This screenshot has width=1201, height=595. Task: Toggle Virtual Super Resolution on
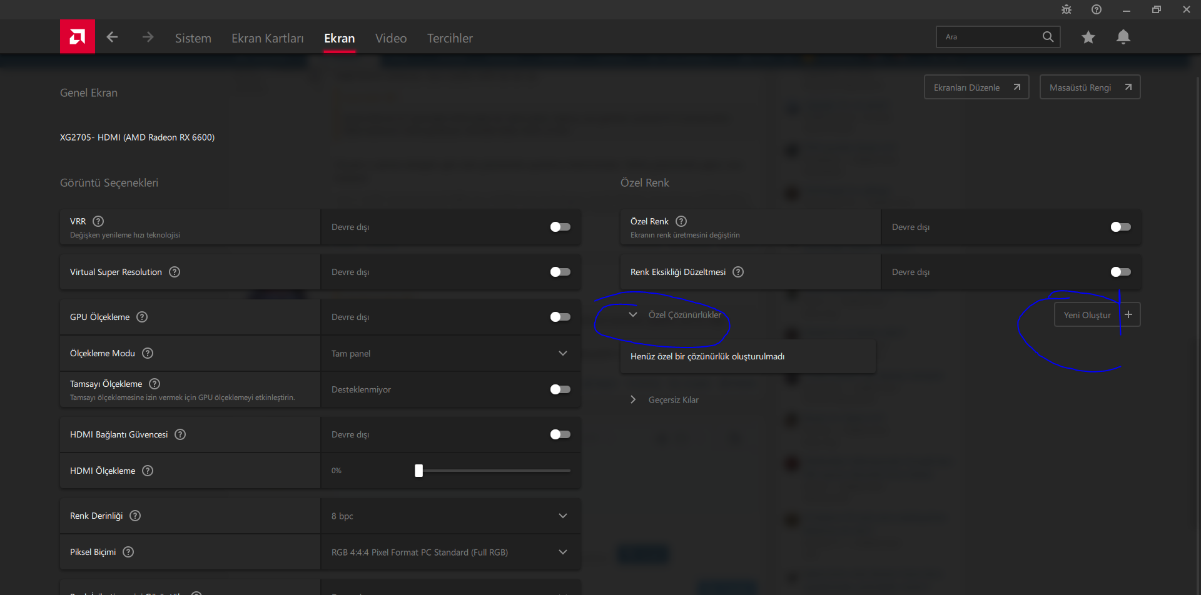[x=560, y=272]
